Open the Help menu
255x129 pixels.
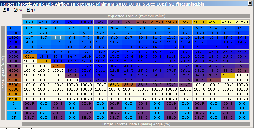tap(30, 10)
